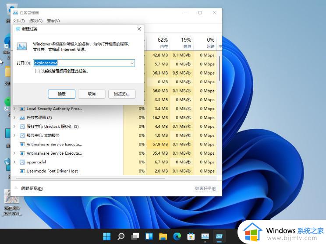Enable 以系统管理权限创建此任务 checkbox
Screen dimensions: 326x244
point(37,71)
